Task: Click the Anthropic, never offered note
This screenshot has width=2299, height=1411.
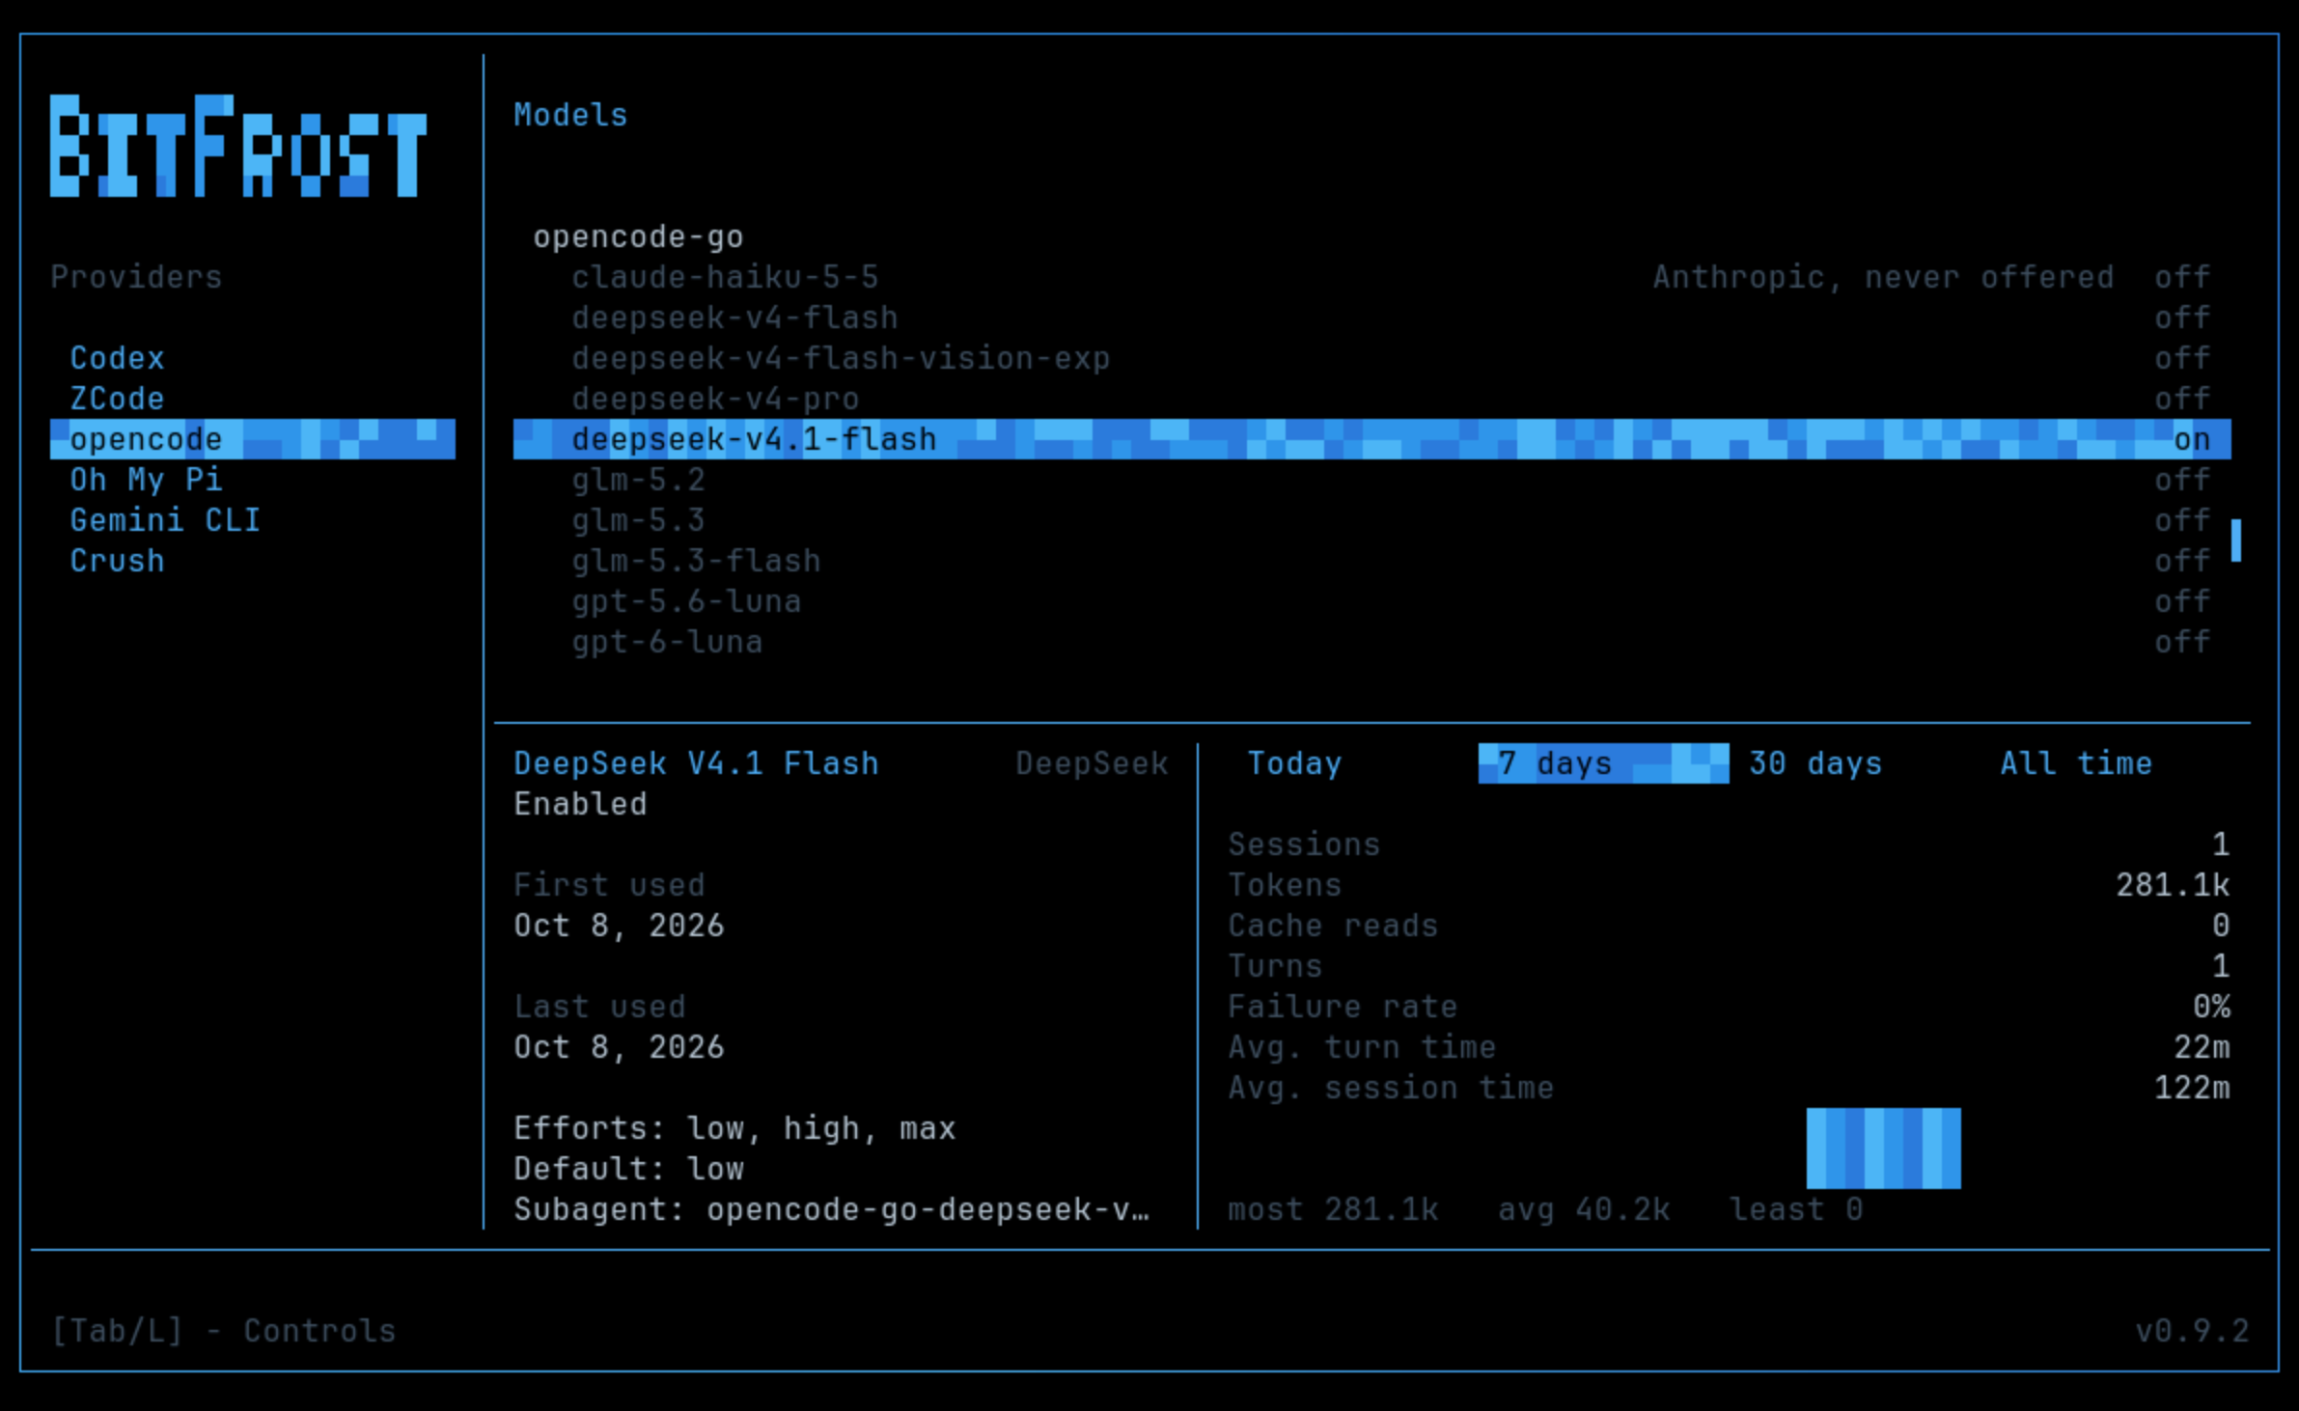Action: click(1883, 277)
